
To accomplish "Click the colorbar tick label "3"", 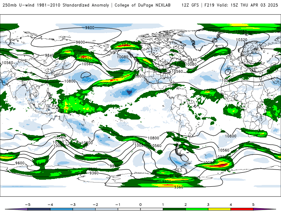I will [208, 205].
